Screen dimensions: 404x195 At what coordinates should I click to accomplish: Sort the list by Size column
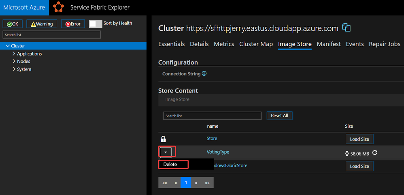tap(349, 126)
